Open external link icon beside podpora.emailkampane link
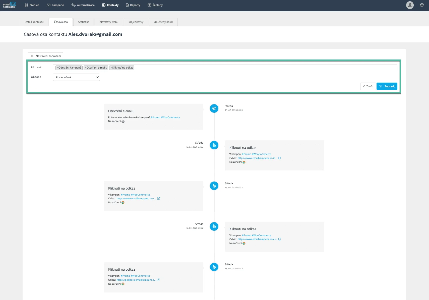This screenshot has height=300, width=429. point(158,280)
